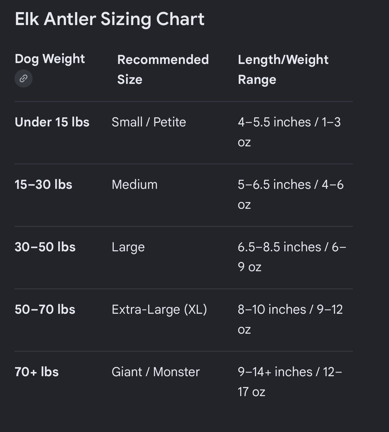Click the Length/Weight Range column header
The width and height of the screenshot is (389, 432).
pos(283,69)
